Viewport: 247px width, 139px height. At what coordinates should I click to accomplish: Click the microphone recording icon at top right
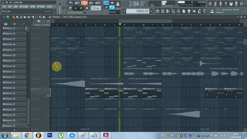coord(220,3)
